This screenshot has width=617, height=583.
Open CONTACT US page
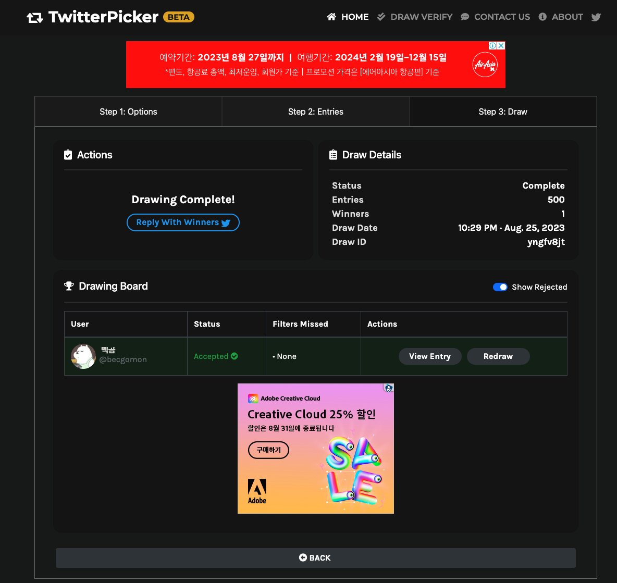tap(502, 17)
